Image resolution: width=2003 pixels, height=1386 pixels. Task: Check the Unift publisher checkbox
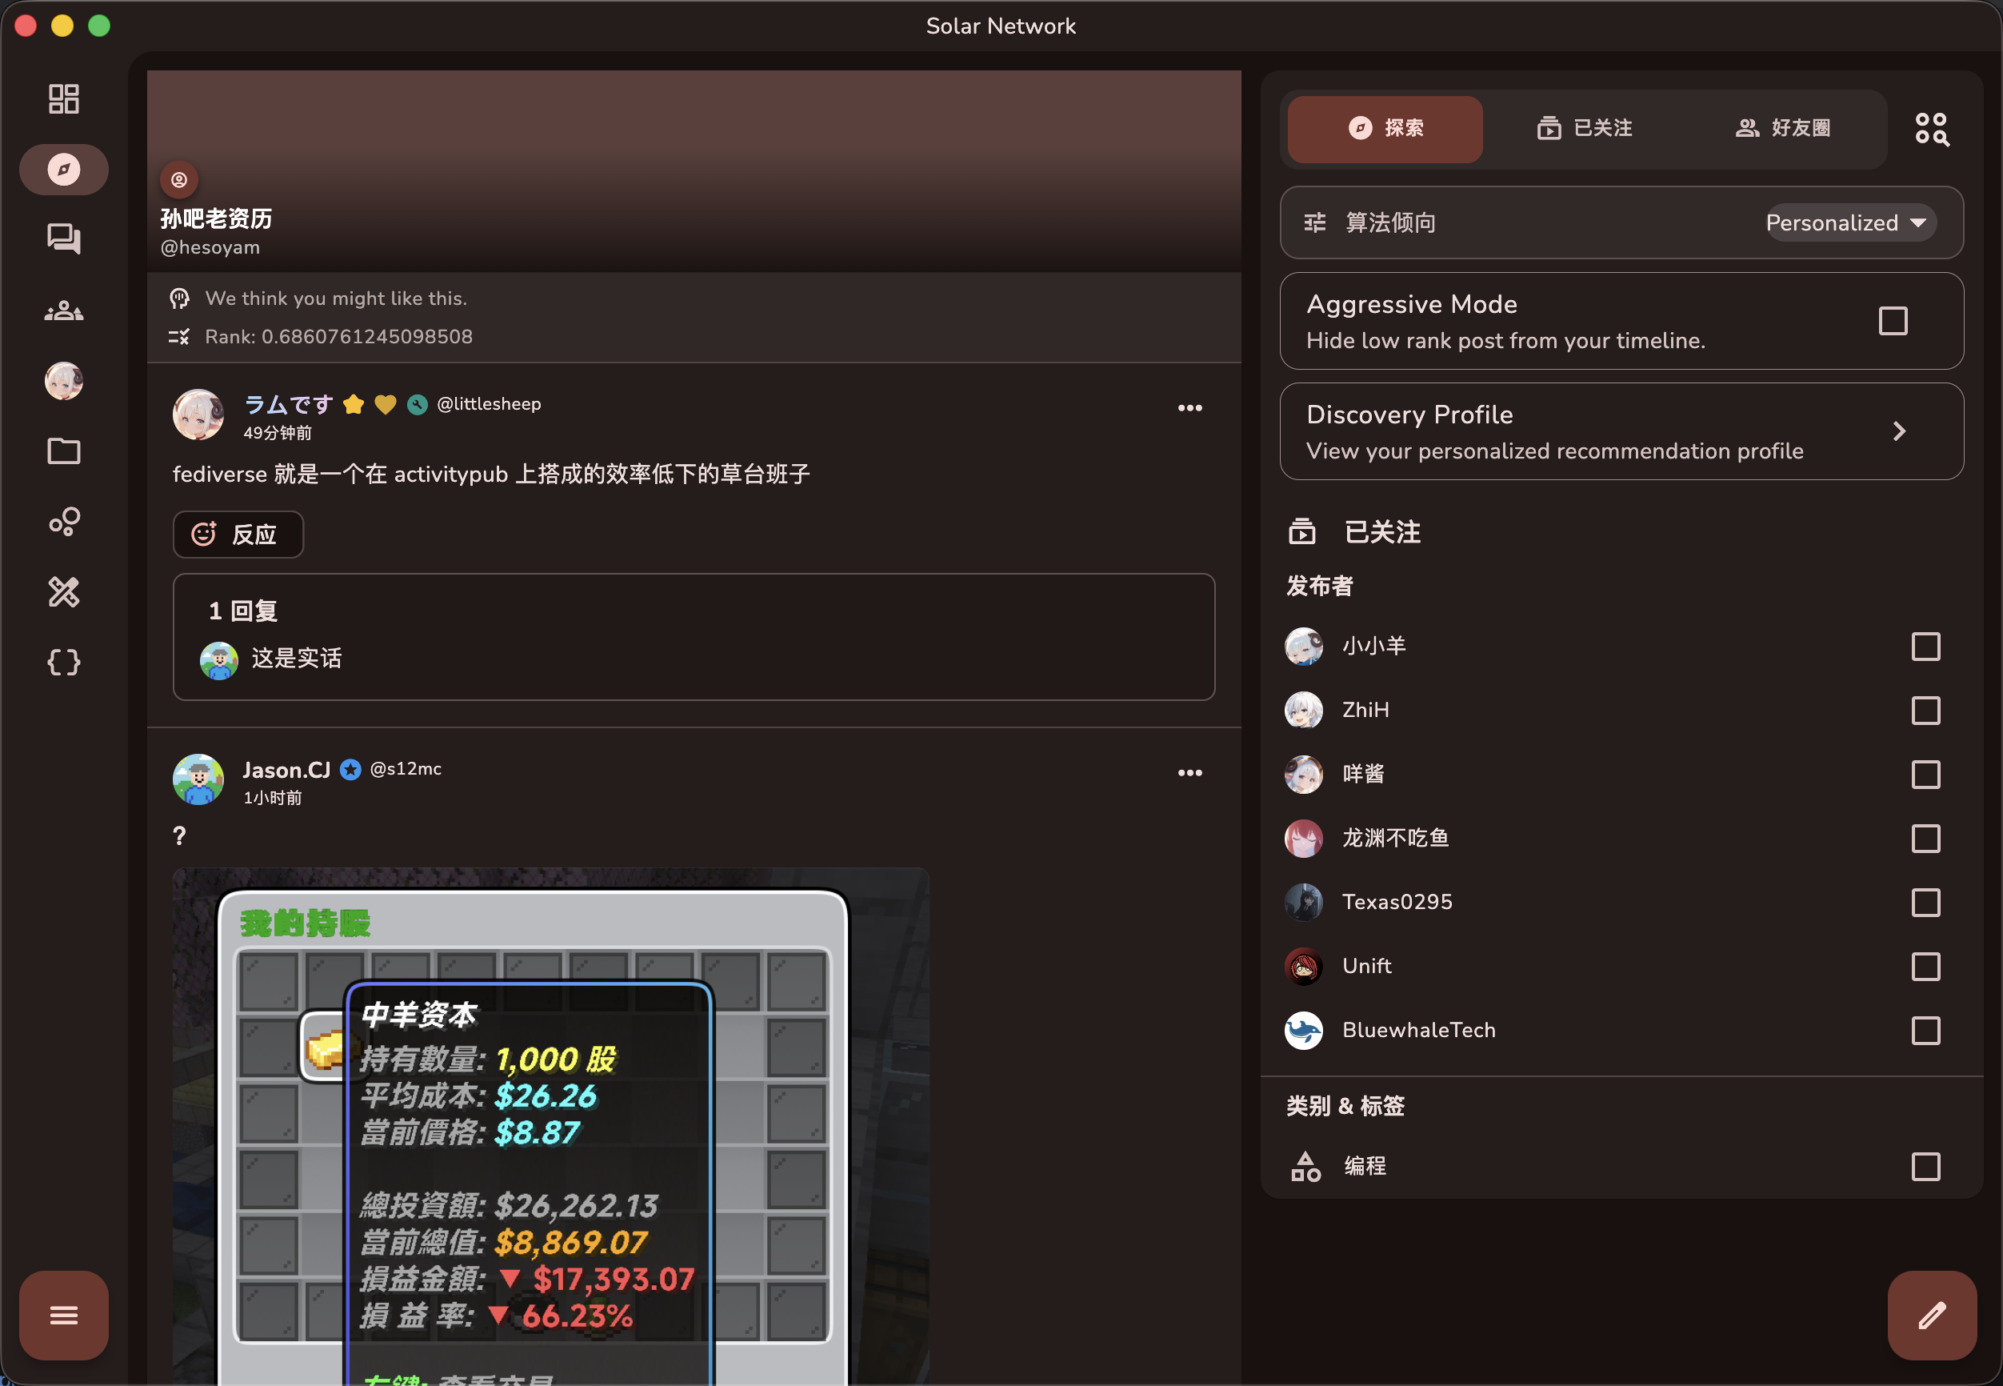[x=1925, y=967]
